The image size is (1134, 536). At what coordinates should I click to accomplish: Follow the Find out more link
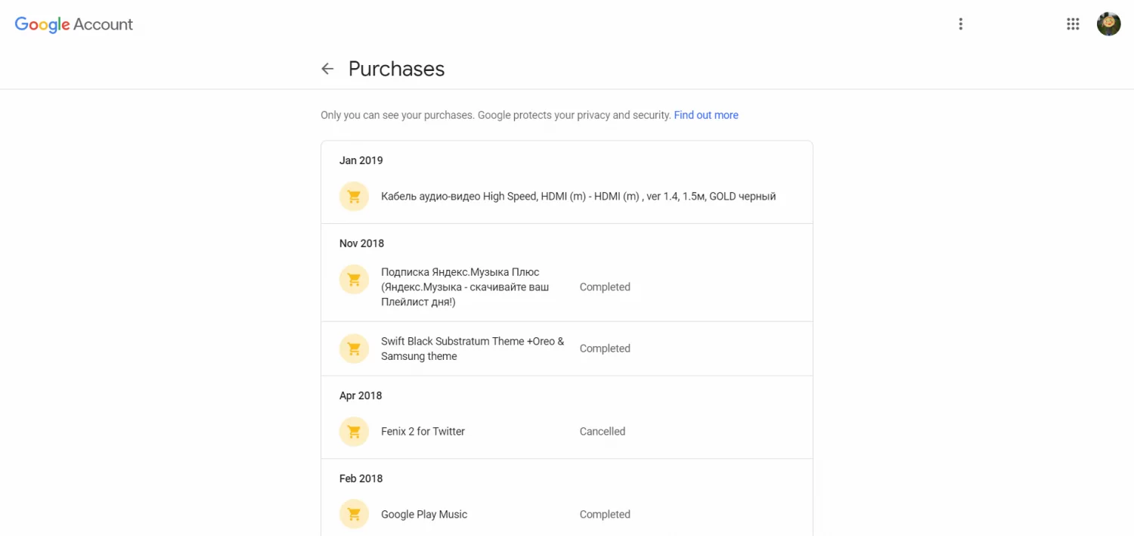pos(706,116)
